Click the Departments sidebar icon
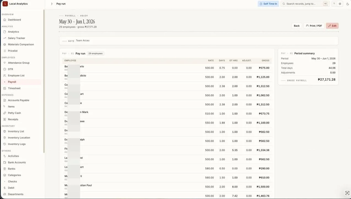The width and height of the screenshot is (351, 199). 5,194
